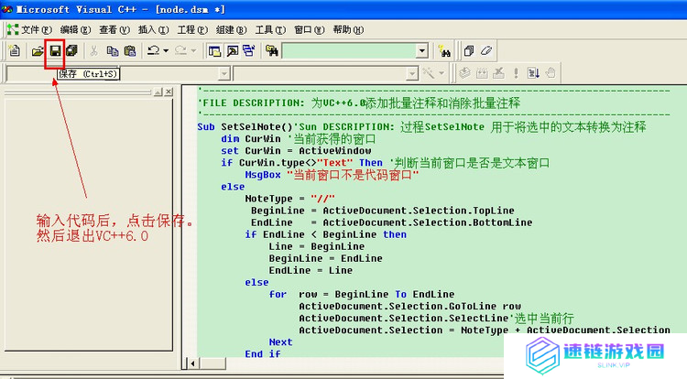Click the New Text File icon
The height and width of the screenshot is (379, 687).
point(15,50)
